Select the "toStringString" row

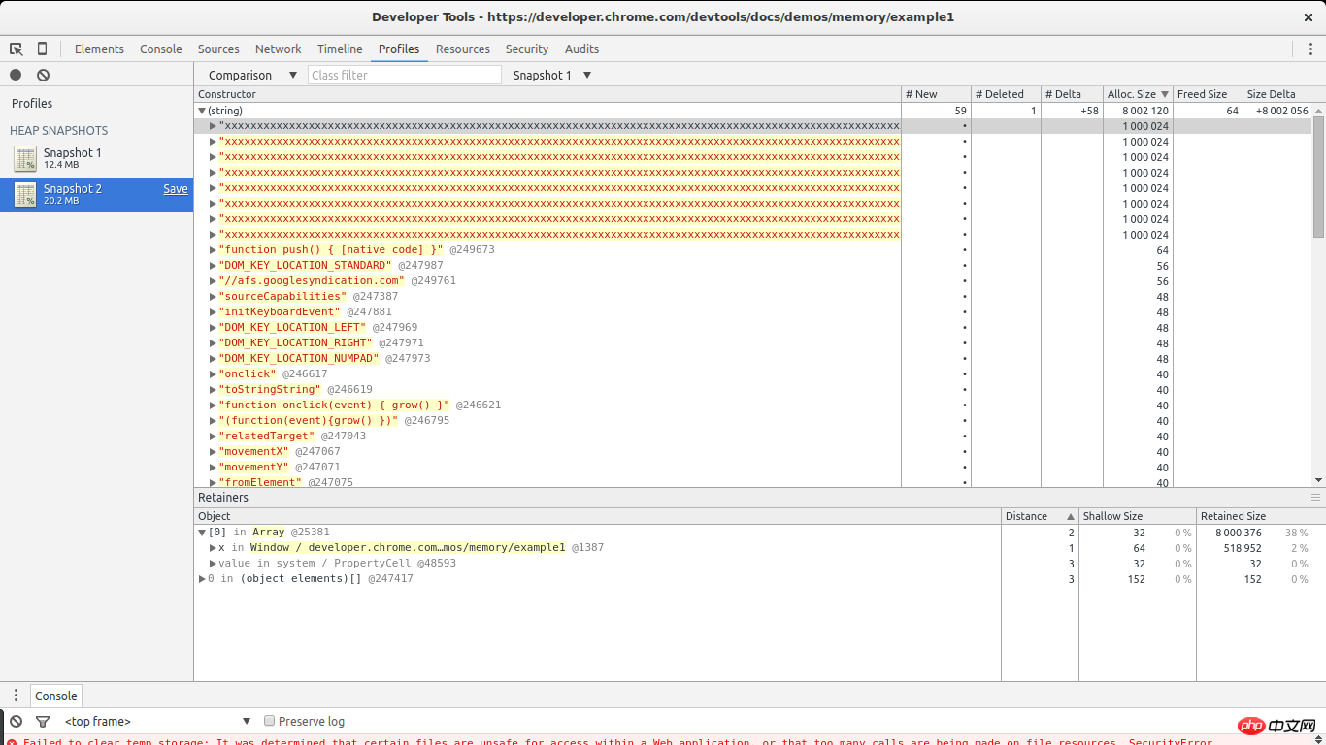click(753, 389)
